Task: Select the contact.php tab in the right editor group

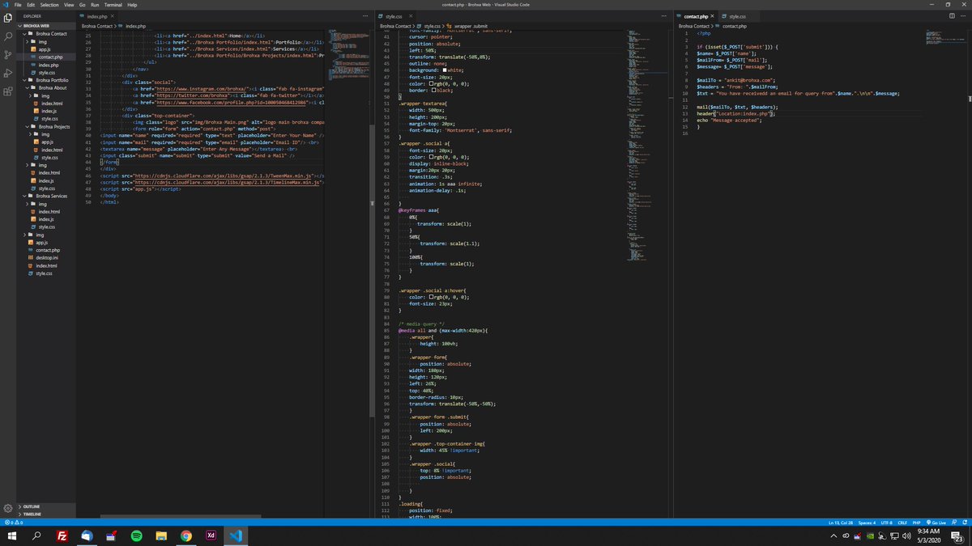Action: tap(696, 16)
